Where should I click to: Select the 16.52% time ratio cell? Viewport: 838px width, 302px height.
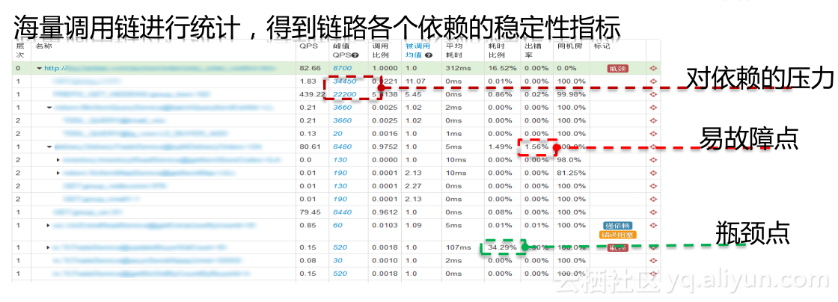click(502, 68)
